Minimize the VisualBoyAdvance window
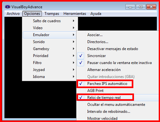Viewport: 160px width, 122px height. [x=130, y=7]
